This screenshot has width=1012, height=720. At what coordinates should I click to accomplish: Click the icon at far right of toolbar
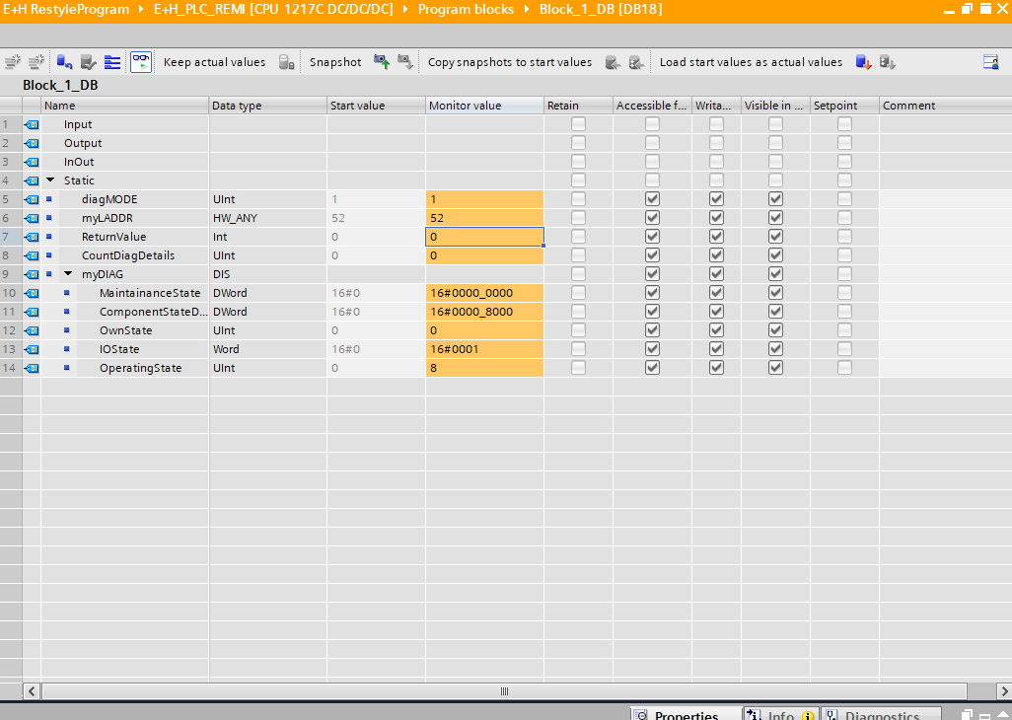pyautogui.click(x=990, y=62)
